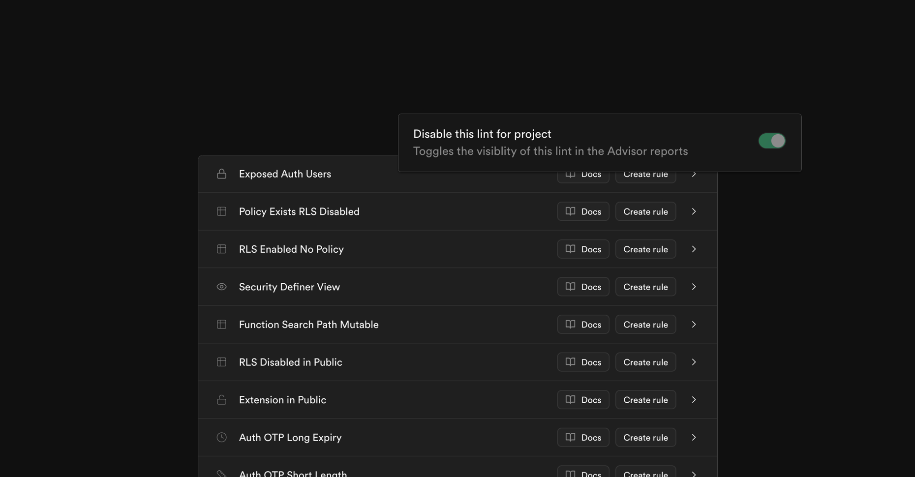Click clock icon beside Auth OTP Long Expiry
Screen dimensions: 915x477
(x=221, y=437)
